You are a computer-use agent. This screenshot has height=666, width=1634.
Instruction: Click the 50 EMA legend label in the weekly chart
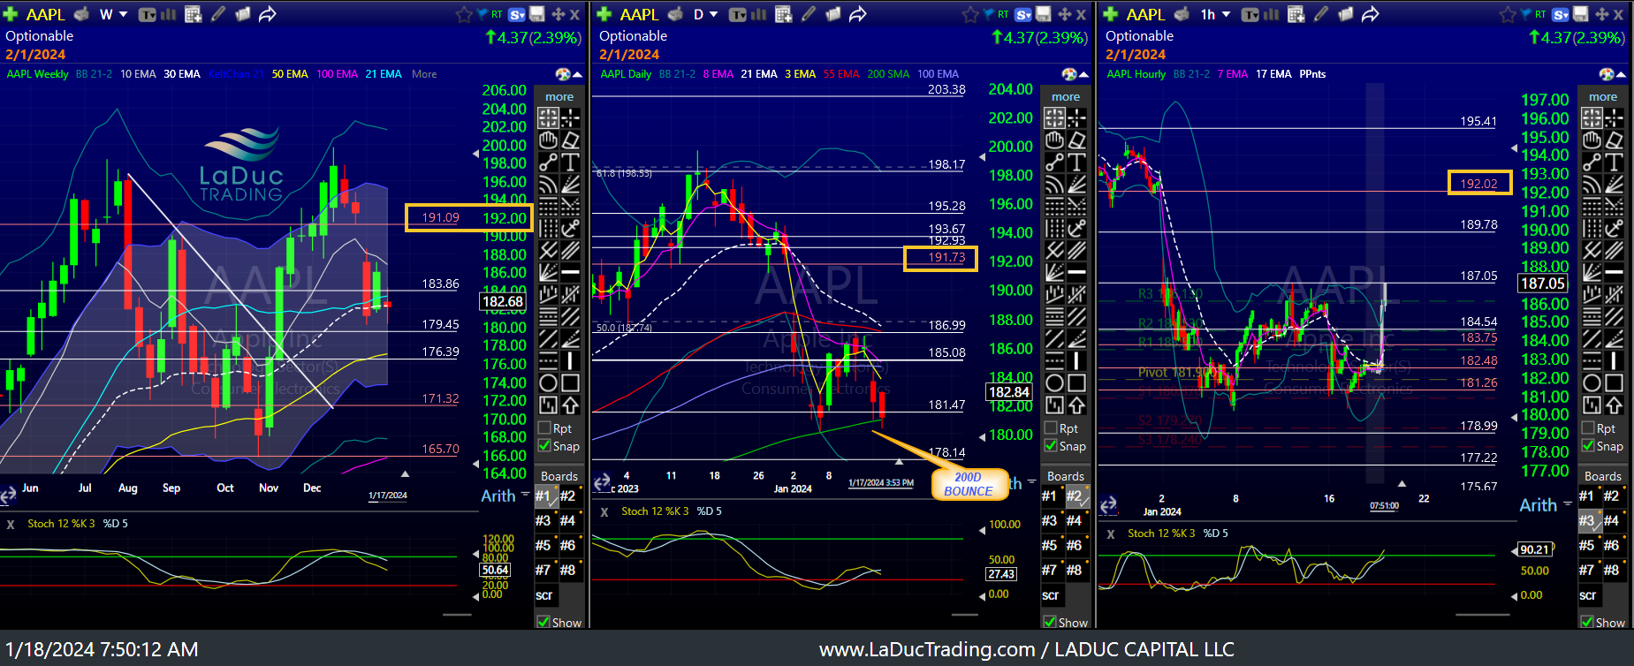pyautogui.click(x=290, y=74)
